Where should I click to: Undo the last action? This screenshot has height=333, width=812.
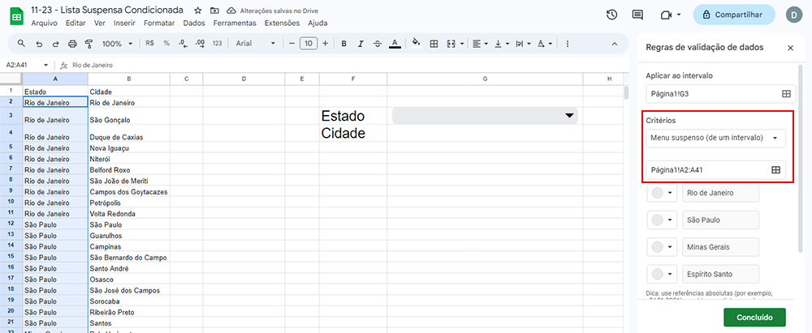[x=39, y=44]
